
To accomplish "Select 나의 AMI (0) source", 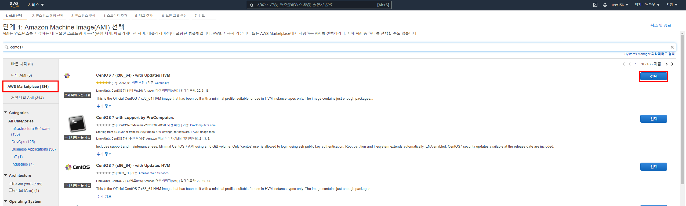I will point(31,75).
